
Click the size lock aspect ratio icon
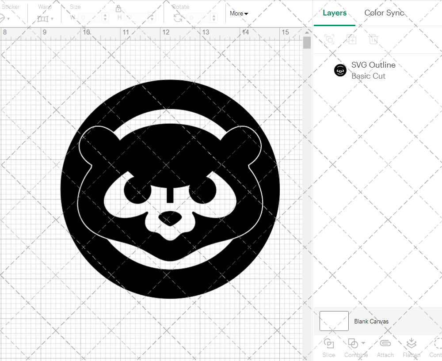click(118, 8)
